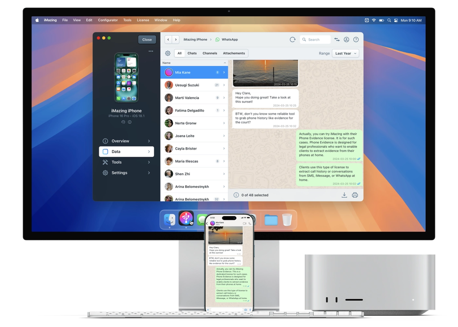Expand the Tools section
The width and height of the screenshot is (458, 327).
point(126,162)
